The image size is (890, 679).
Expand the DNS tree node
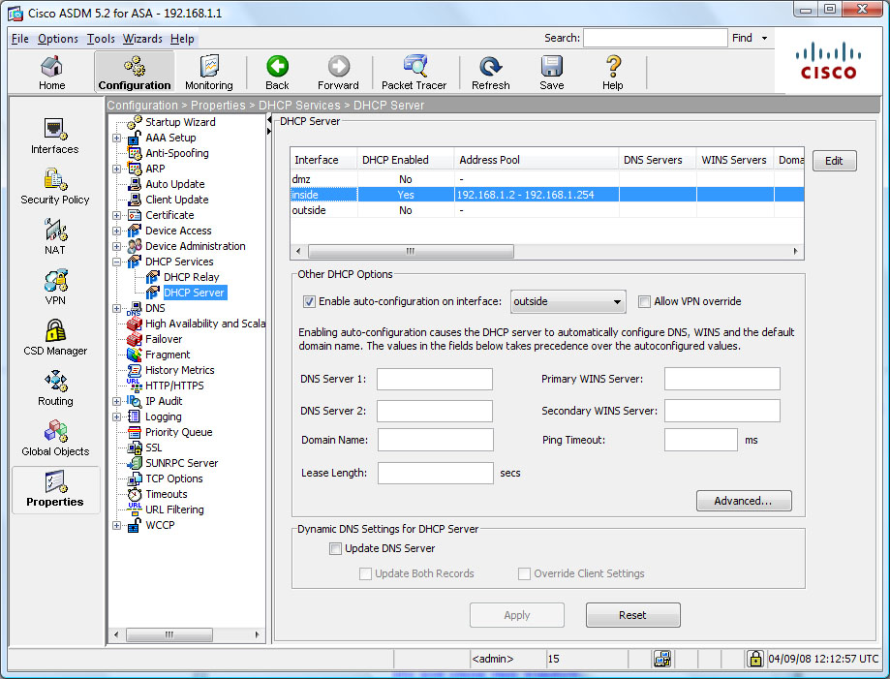pyautogui.click(x=116, y=308)
